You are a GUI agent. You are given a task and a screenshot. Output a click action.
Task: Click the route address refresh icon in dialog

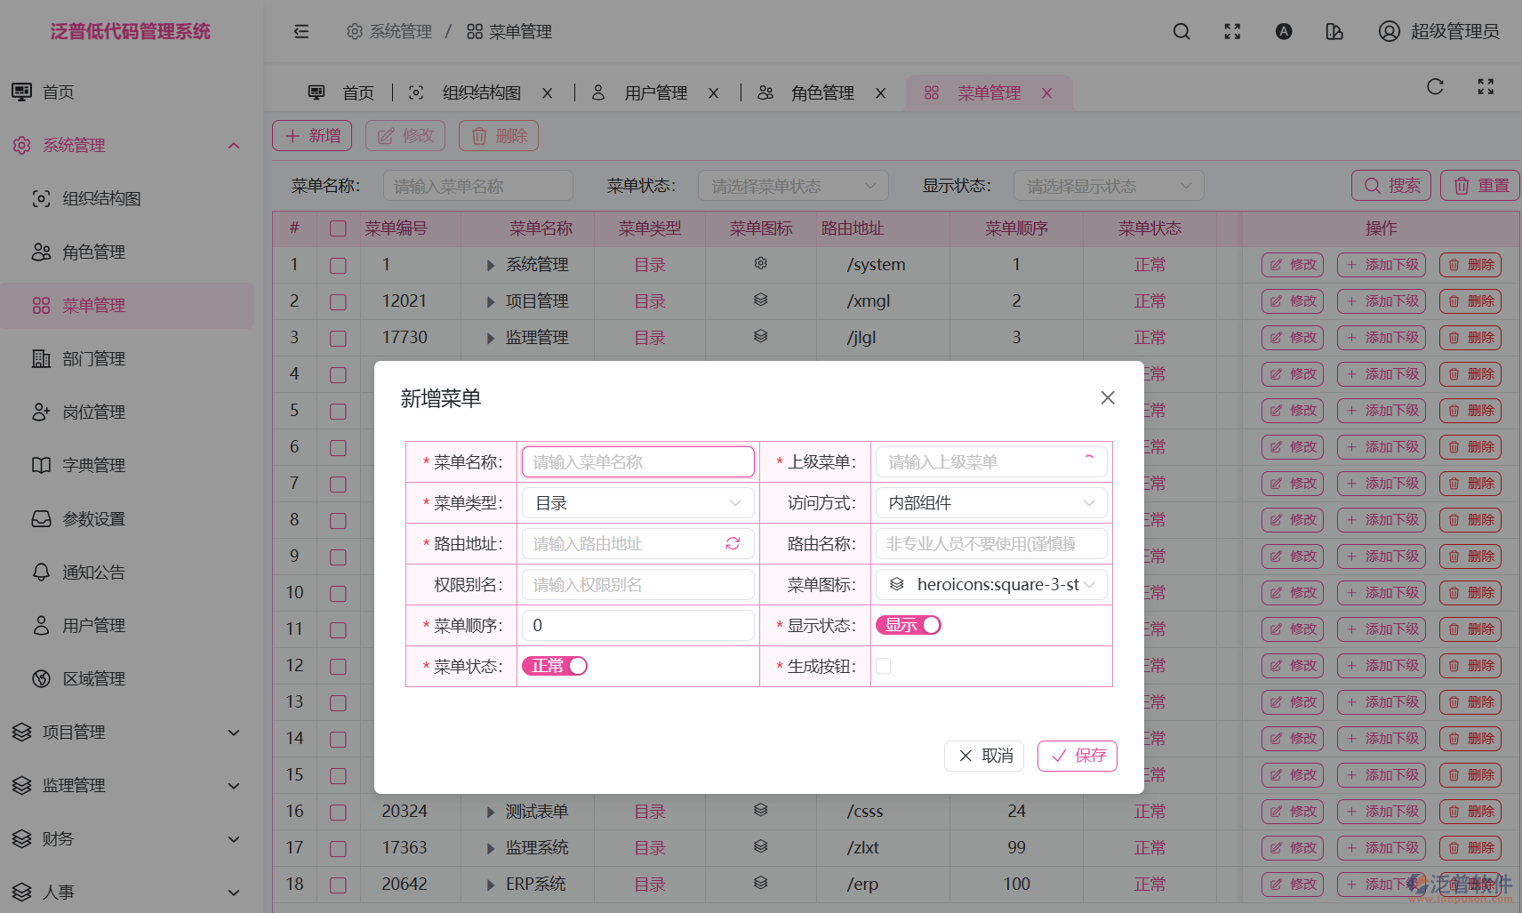pos(733,543)
